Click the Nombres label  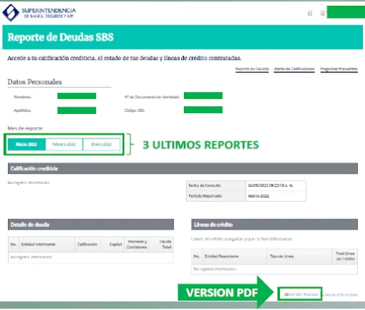pos(22,97)
